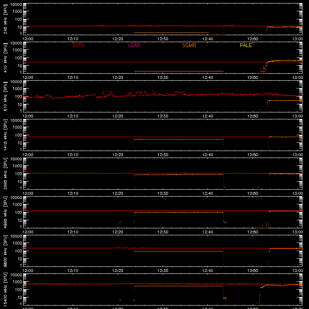Select the 410 MHz [SFU] axis title
This screenshot has height=309, width=309.
pyautogui.click(x=5, y=58)
